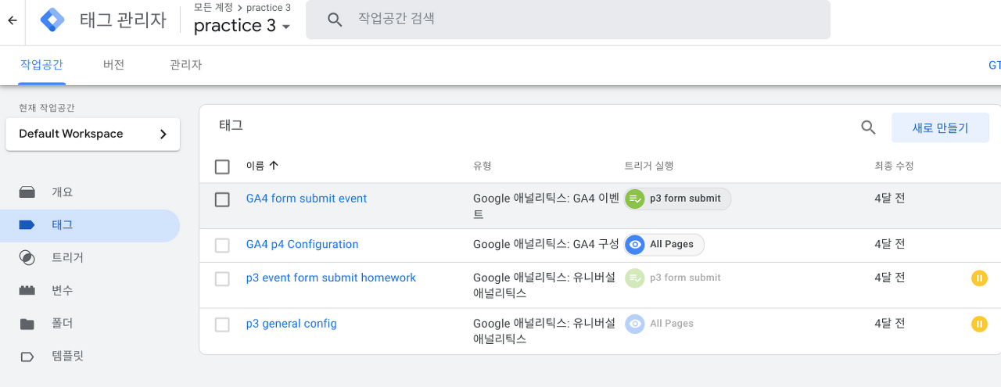The width and height of the screenshot is (1001, 387).
Task: Click the faded form icon in the p3 event form submit homework row
Action: pyautogui.click(x=635, y=278)
